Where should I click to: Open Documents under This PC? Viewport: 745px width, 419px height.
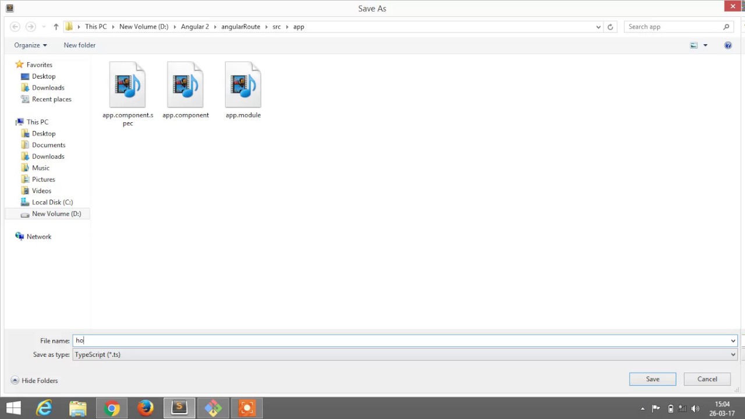click(48, 145)
